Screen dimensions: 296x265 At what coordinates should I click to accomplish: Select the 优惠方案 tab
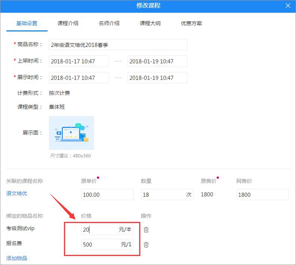[191, 23]
